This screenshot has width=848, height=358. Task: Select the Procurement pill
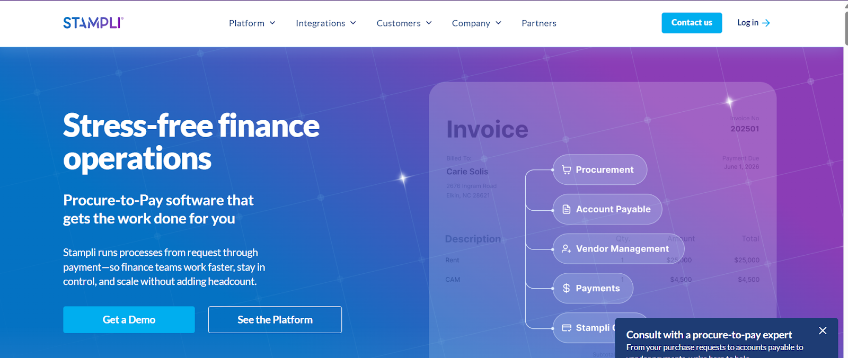click(600, 169)
